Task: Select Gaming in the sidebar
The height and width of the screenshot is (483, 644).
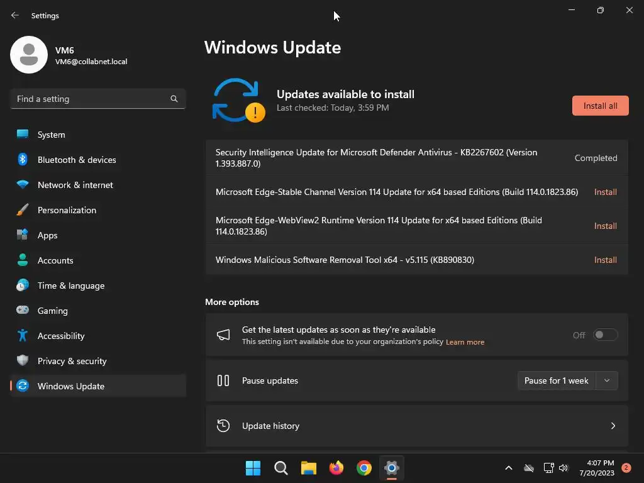Action: pyautogui.click(x=97, y=311)
